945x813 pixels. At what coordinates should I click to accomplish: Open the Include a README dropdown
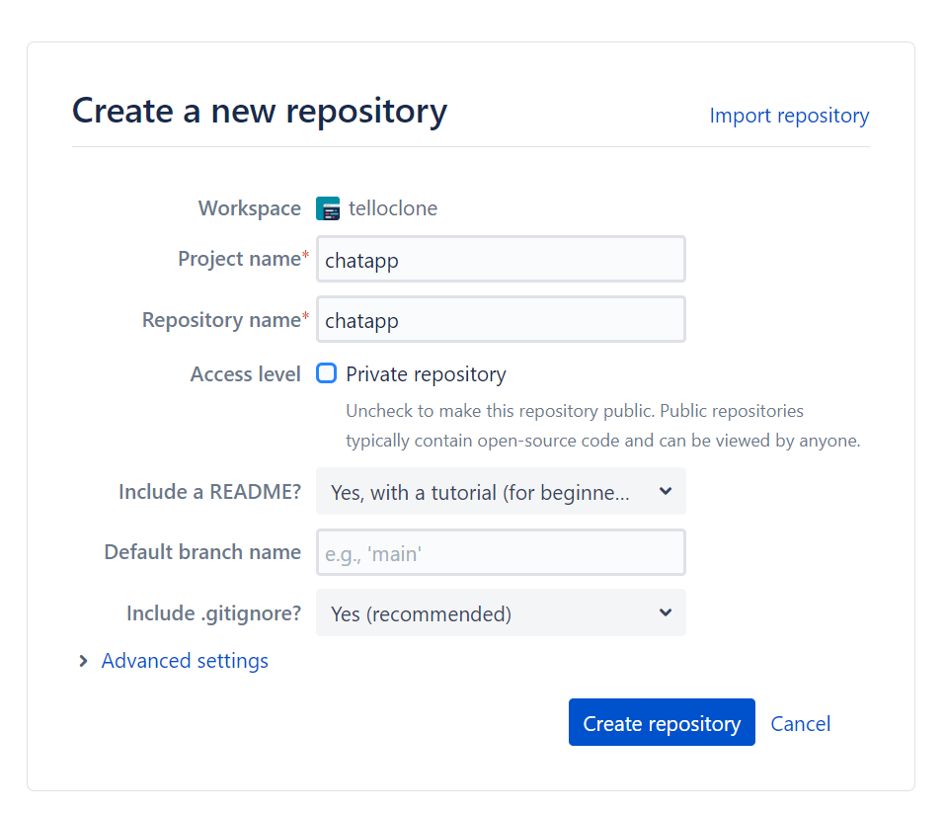click(501, 492)
